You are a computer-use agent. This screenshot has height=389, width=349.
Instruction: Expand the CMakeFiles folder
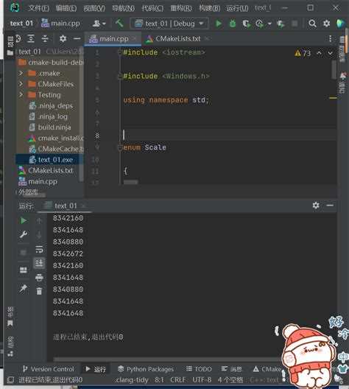(21, 84)
